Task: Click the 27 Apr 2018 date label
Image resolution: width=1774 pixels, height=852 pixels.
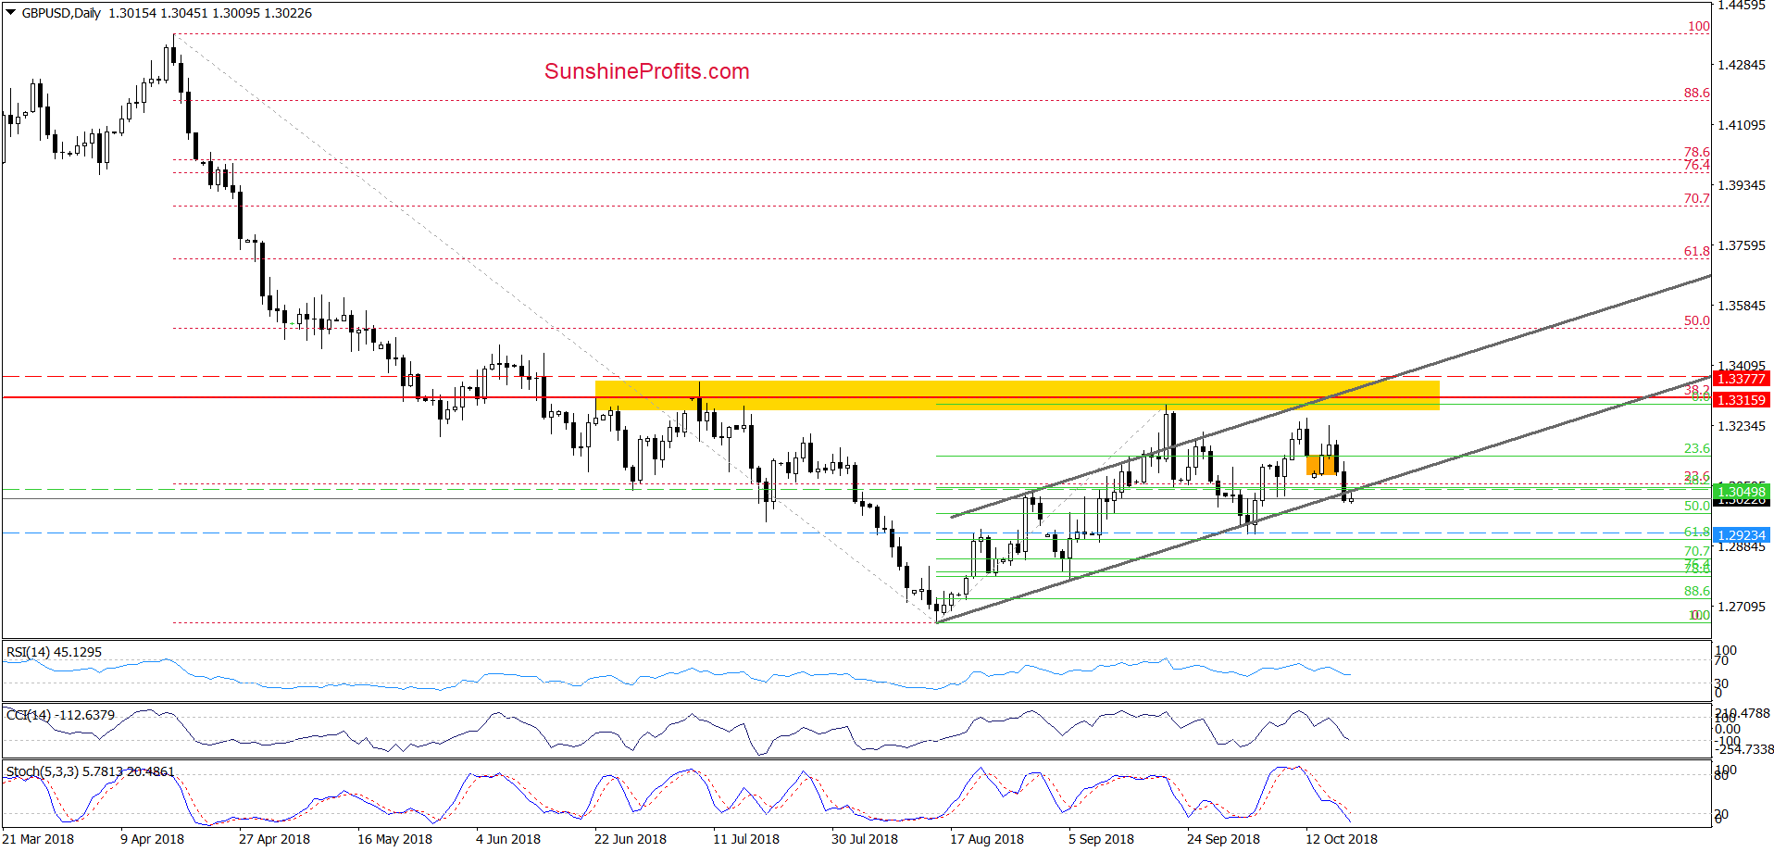Action: coord(274,839)
